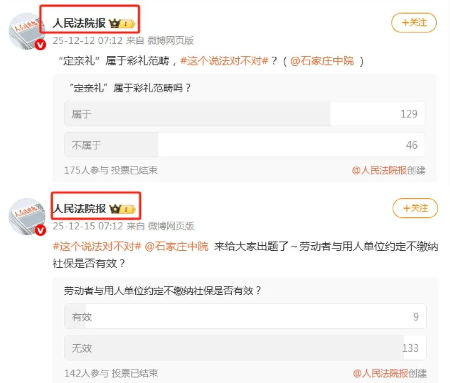Open hashtag #这个说法对不对# in second post

97,246
